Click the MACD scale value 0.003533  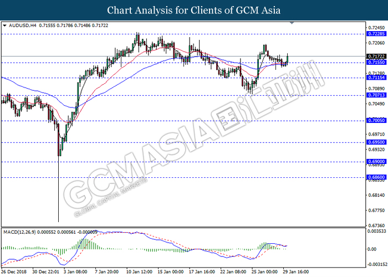point(376,231)
